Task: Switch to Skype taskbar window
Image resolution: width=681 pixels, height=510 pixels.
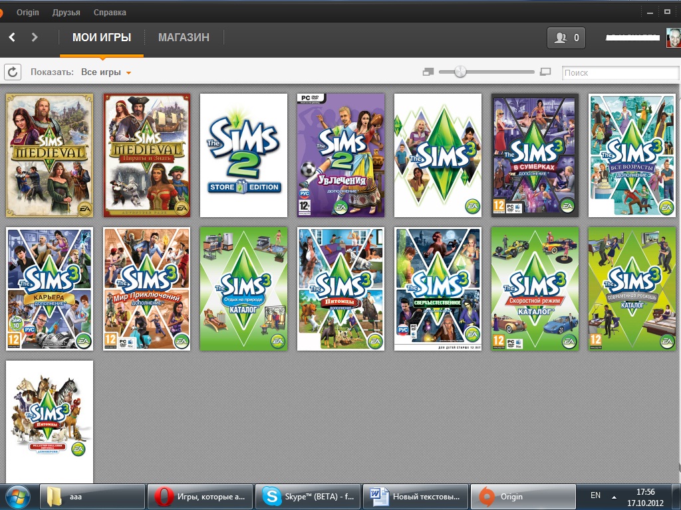Action: [308, 497]
